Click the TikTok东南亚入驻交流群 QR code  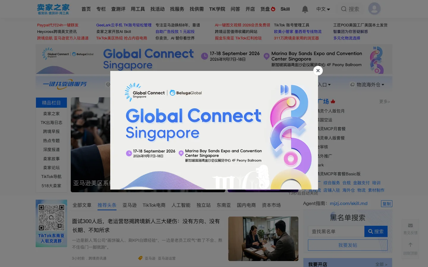coord(51,223)
